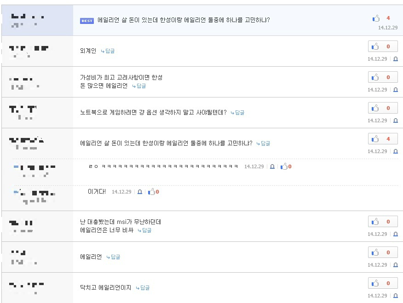Click the bell icon on the '닥치고 에일리언이지' comment
The width and height of the screenshot is (403, 303).
395,296
